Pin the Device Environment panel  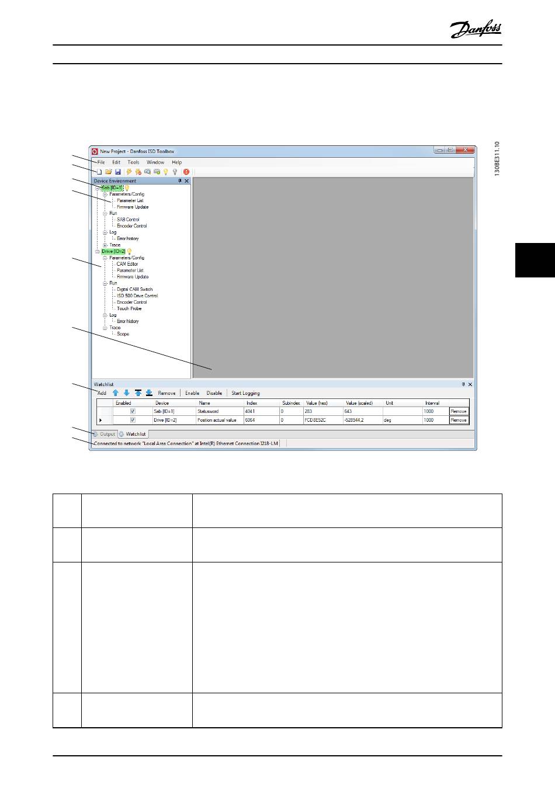coord(180,181)
